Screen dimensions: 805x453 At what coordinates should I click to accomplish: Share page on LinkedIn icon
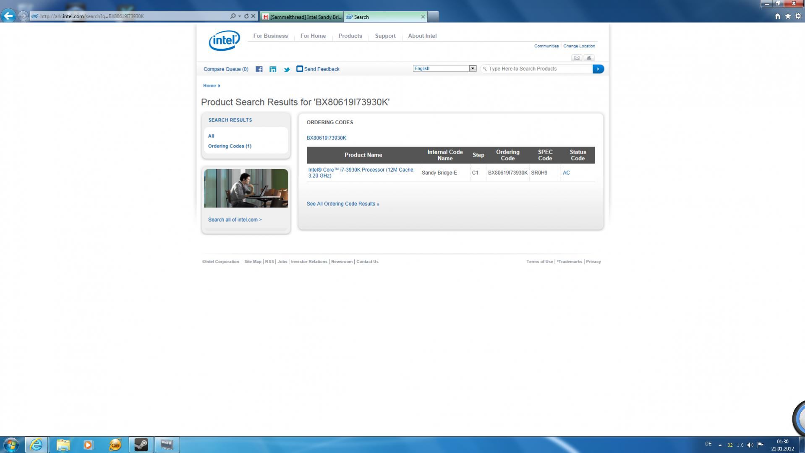(x=273, y=69)
